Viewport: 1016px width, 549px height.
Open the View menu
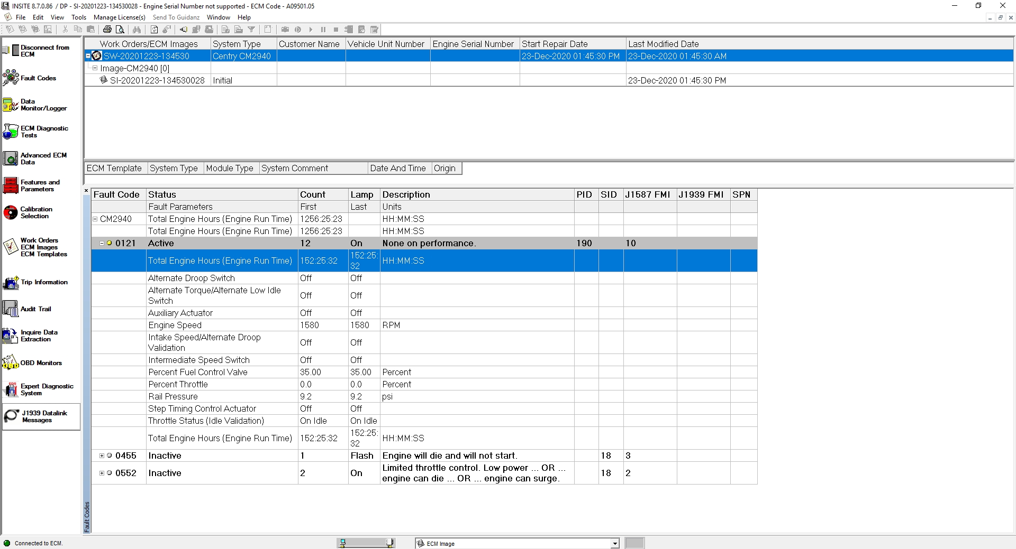[57, 17]
